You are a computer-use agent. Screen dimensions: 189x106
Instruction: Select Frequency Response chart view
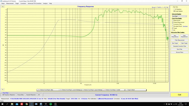click(3, 95)
